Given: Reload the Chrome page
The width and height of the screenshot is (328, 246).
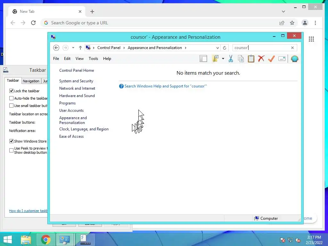Looking at the screenshot, I should [33, 23].
